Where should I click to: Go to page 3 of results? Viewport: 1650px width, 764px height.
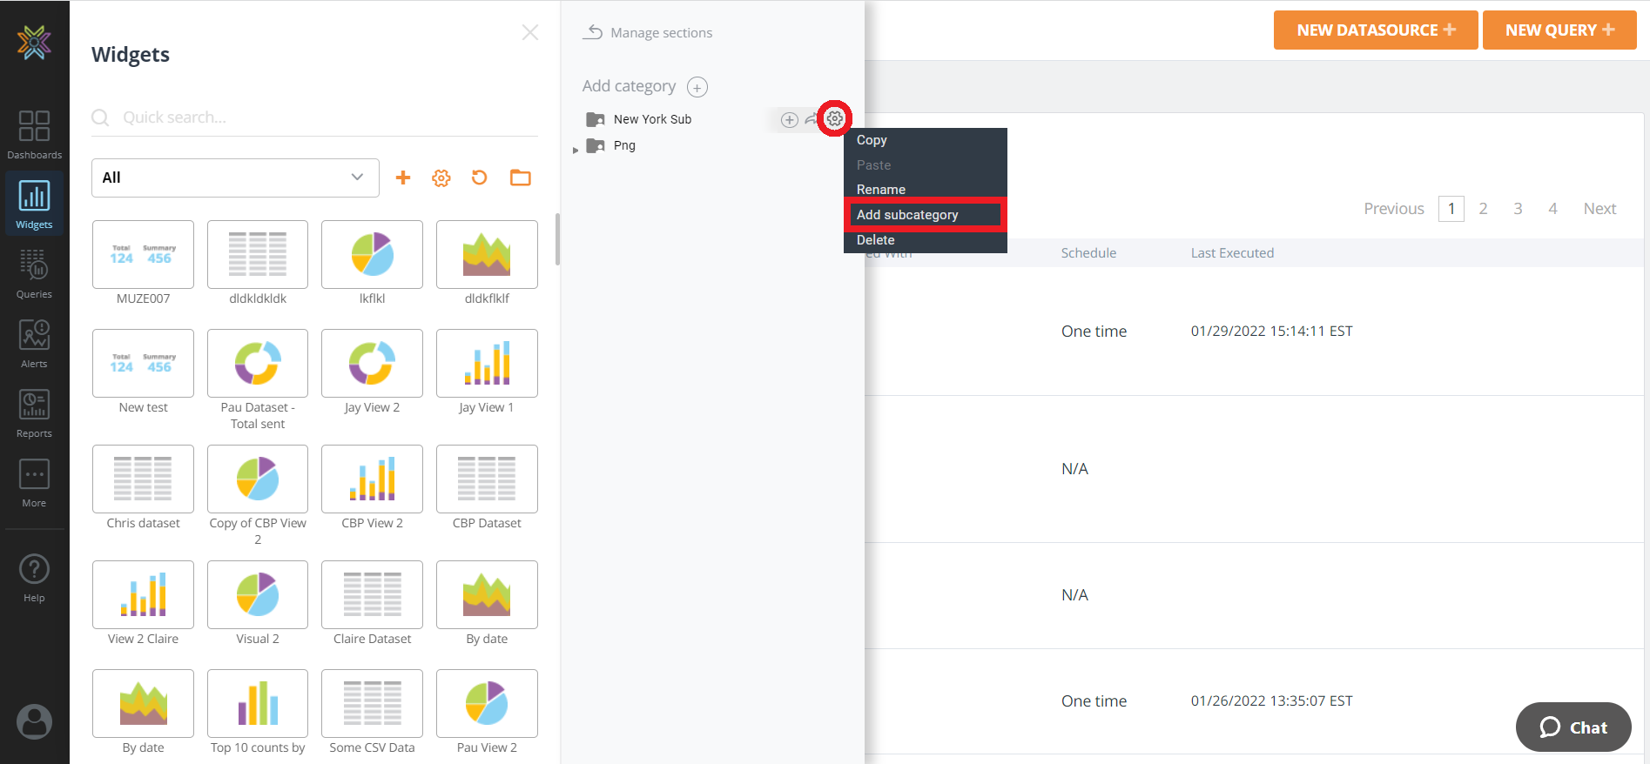coord(1518,209)
